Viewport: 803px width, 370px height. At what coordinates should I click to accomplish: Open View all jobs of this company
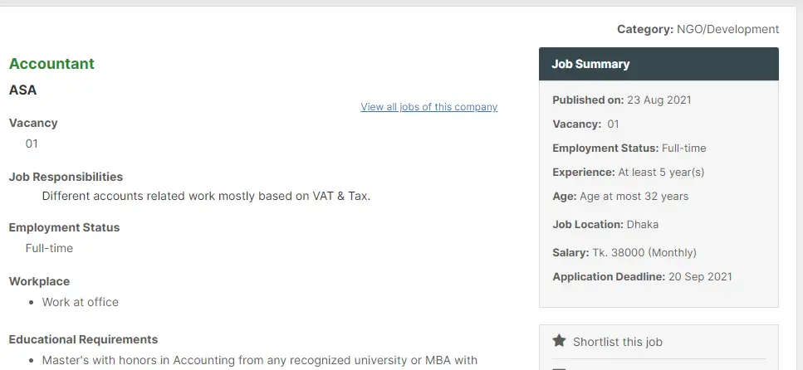(x=428, y=106)
